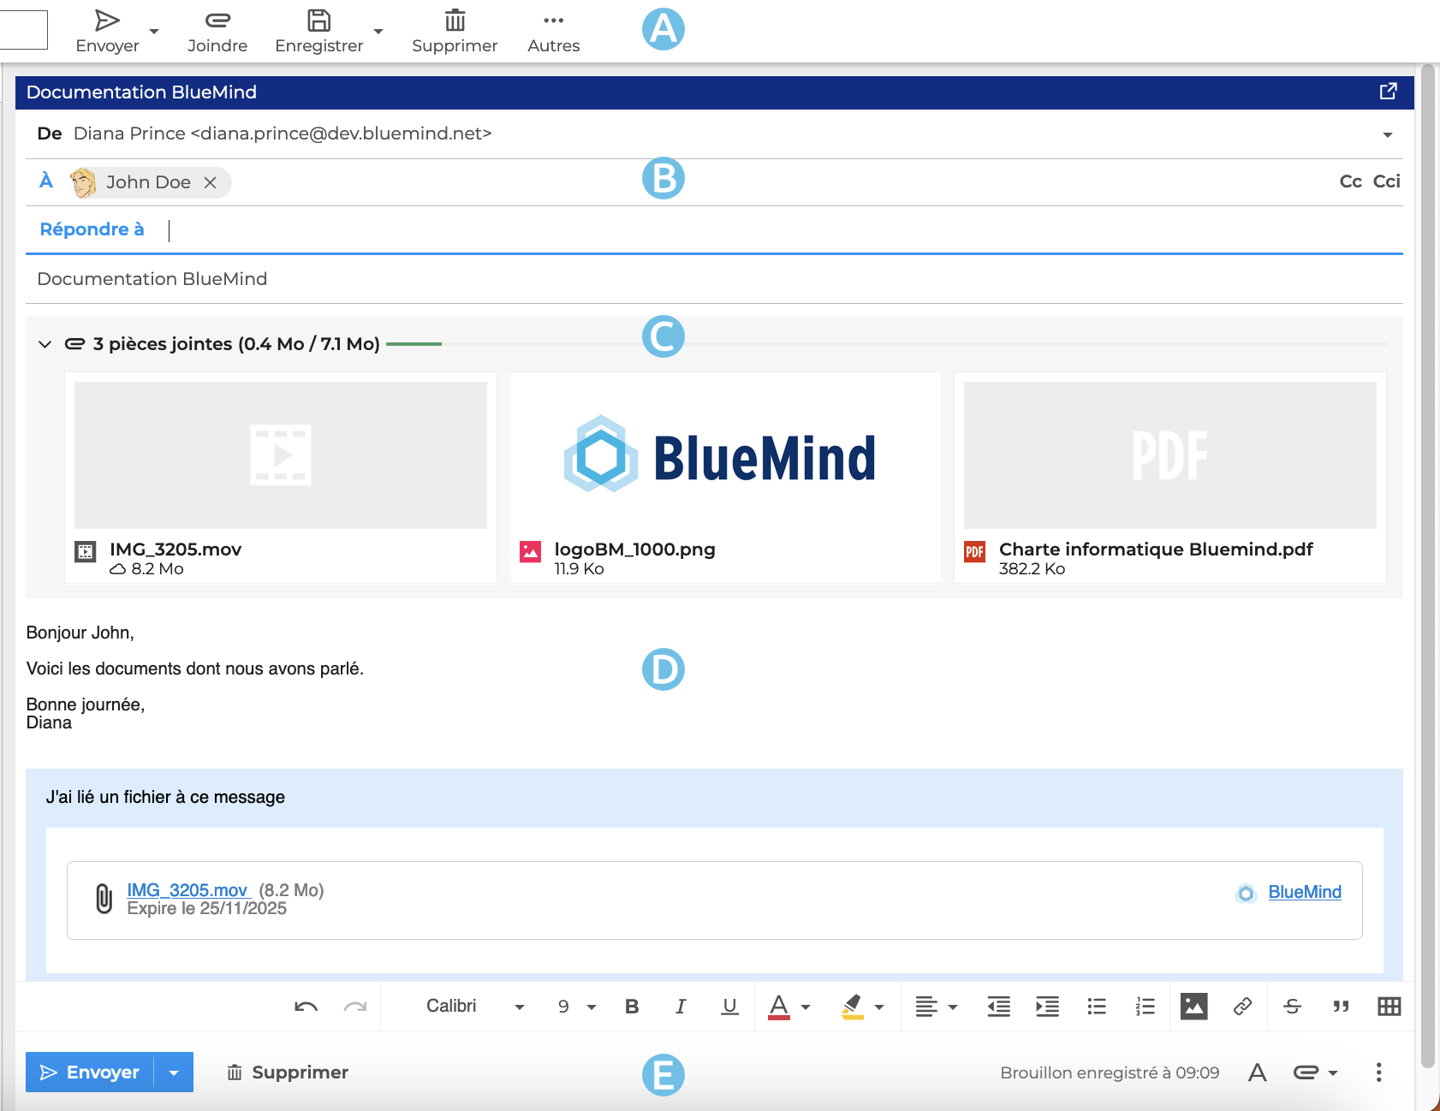Click the Enregistrer save icon

(x=318, y=21)
